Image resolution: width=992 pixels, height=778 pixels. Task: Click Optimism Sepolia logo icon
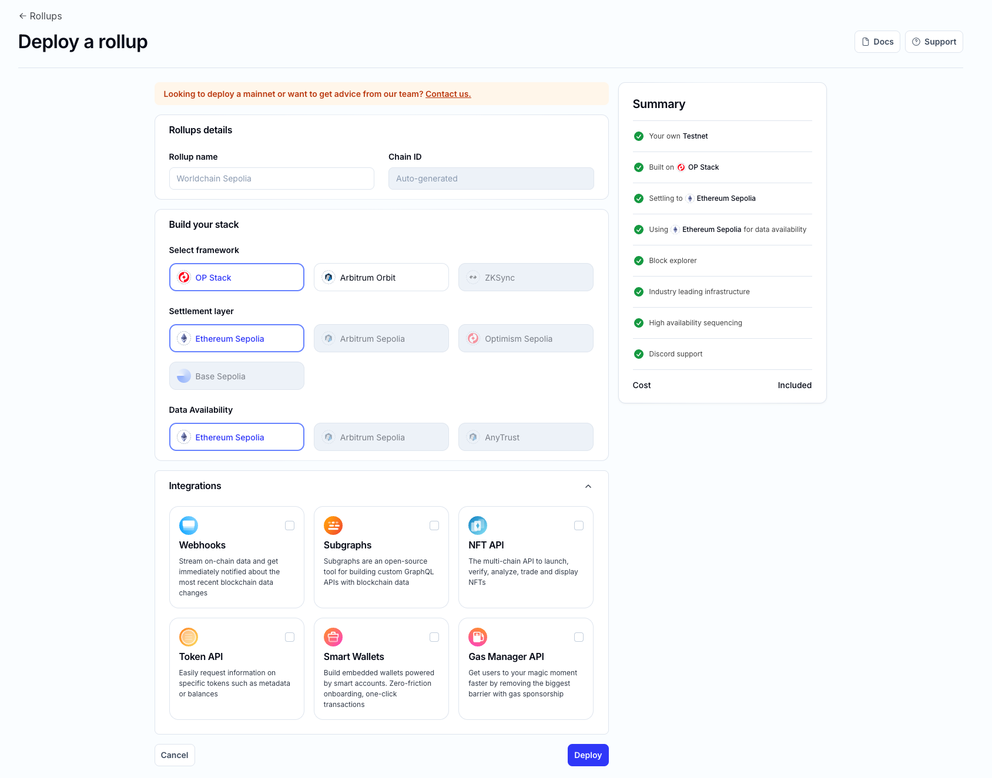pyautogui.click(x=473, y=338)
